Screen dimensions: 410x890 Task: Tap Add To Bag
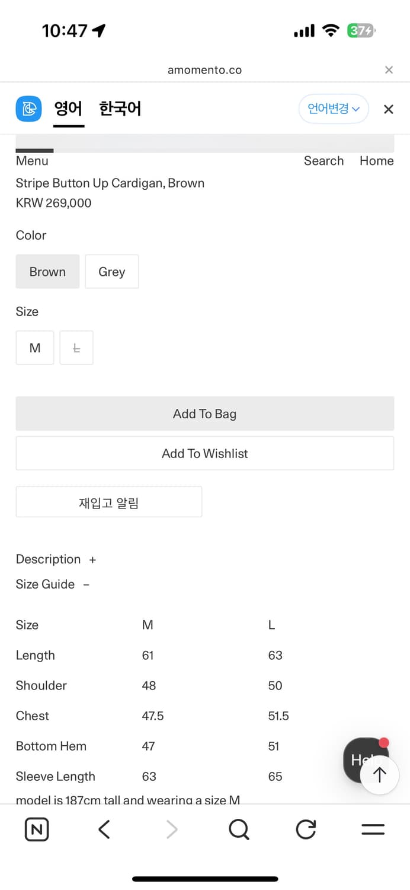pyautogui.click(x=204, y=414)
